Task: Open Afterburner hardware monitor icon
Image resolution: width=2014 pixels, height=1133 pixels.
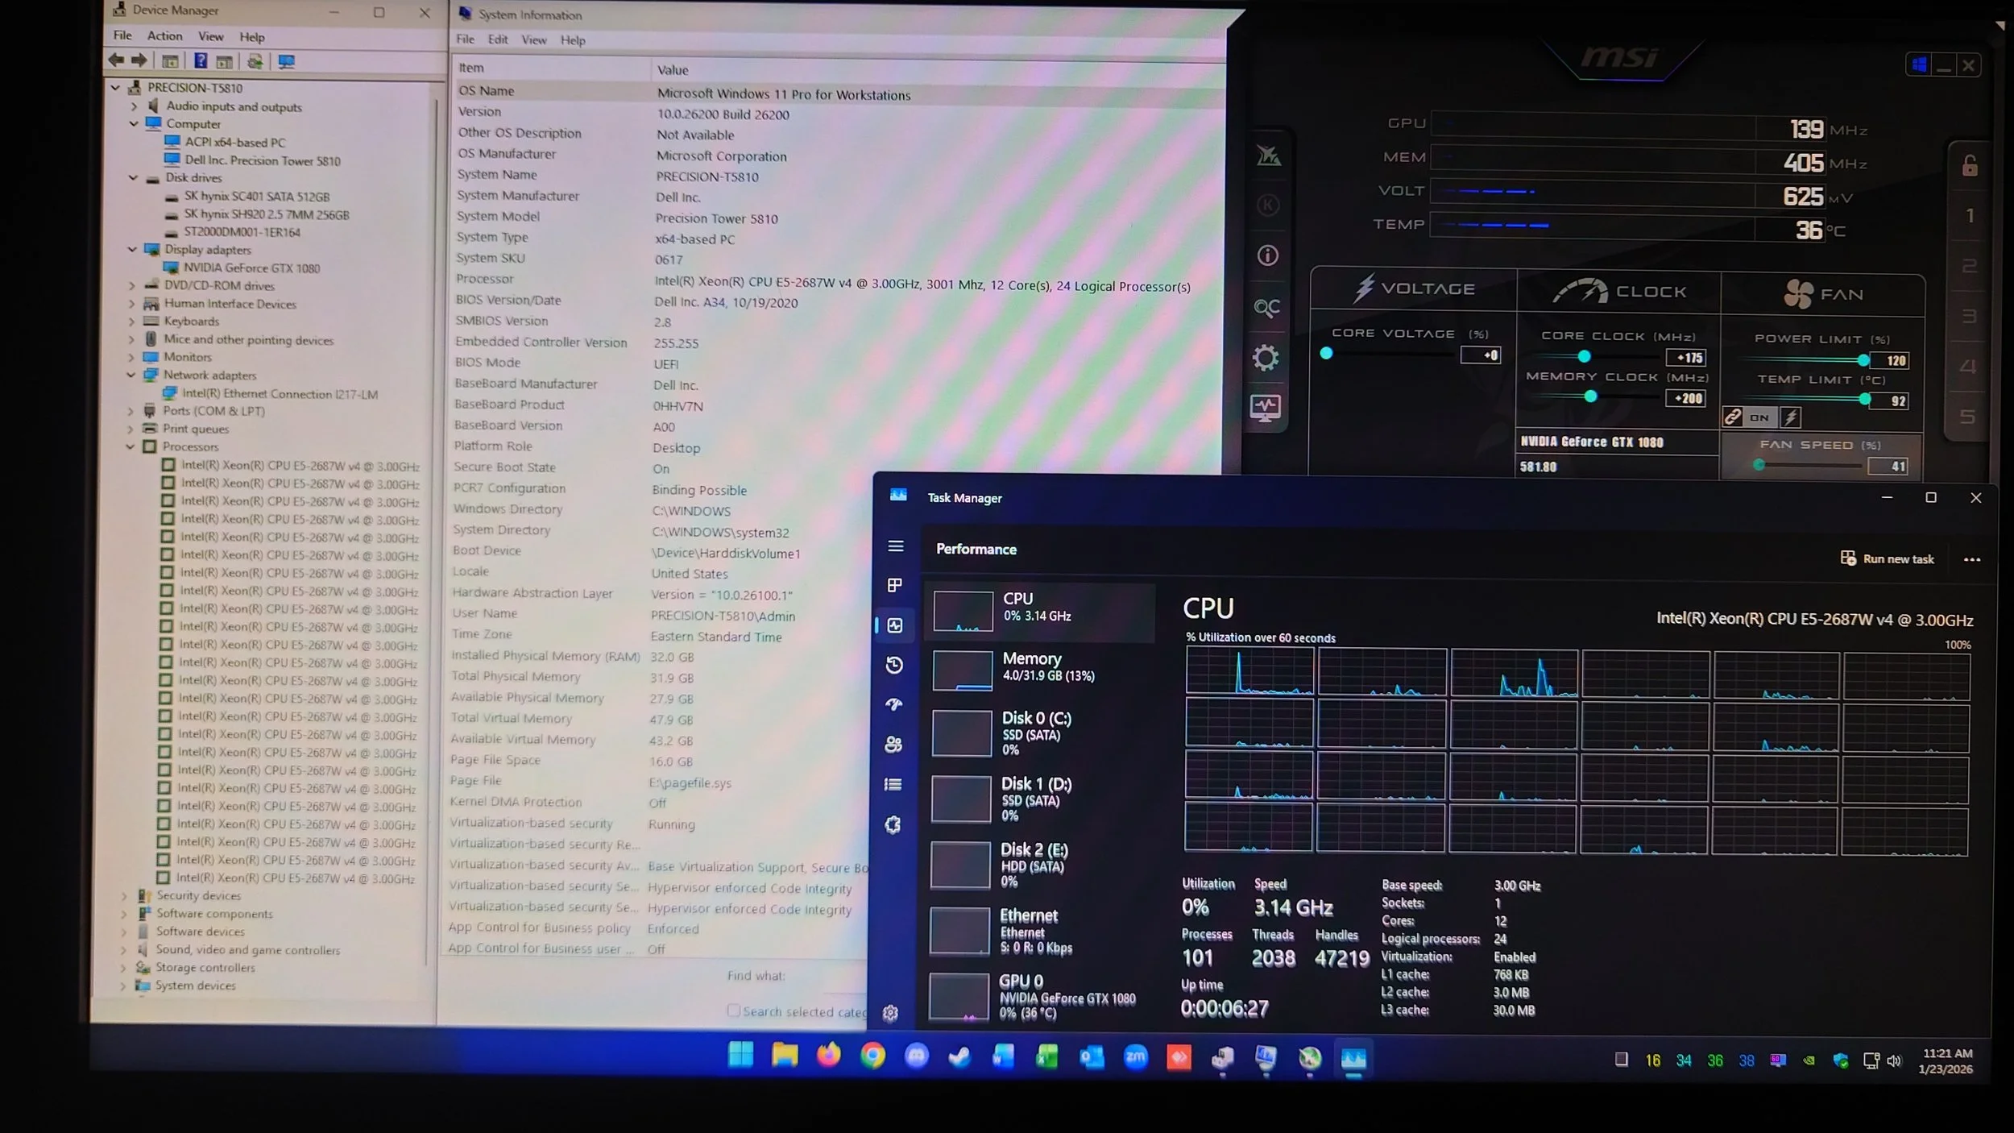Action: click(1266, 408)
